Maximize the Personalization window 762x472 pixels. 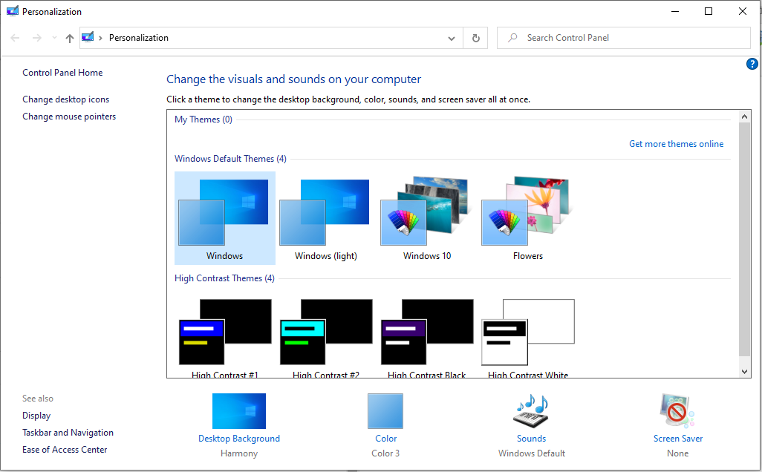tap(709, 11)
